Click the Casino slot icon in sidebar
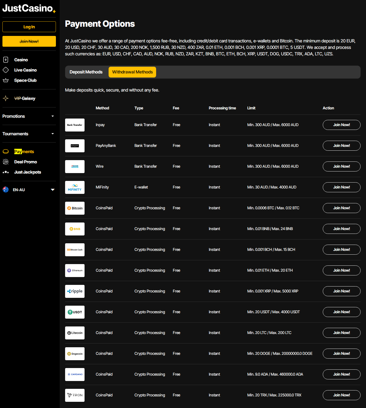Viewport: 366px width, 408px height. [6, 60]
